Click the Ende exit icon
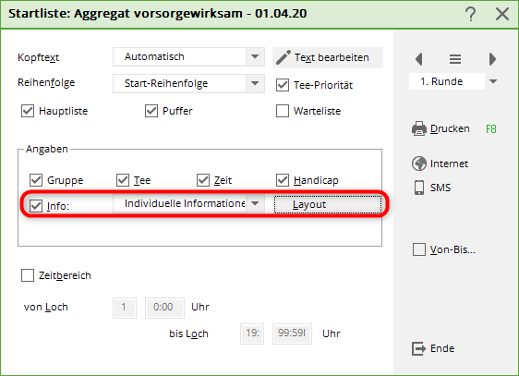The height and width of the screenshot is (376, 519). [418, 348]
